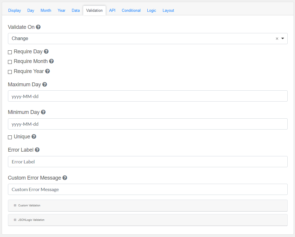Check the Require Year checkbox
The image size is (295, 237).
pos(10,72)
